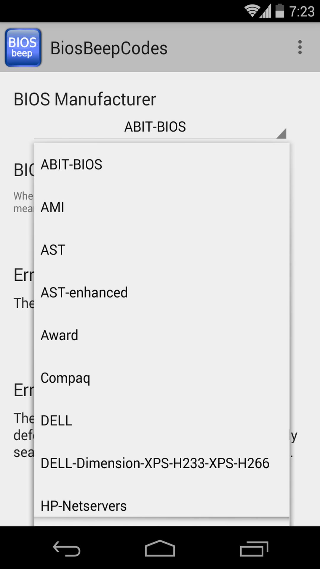Tap the dropdown triangle next to ABIT-BIOS
This screenshot has height=569, width=320.
[x=282, y=134]
